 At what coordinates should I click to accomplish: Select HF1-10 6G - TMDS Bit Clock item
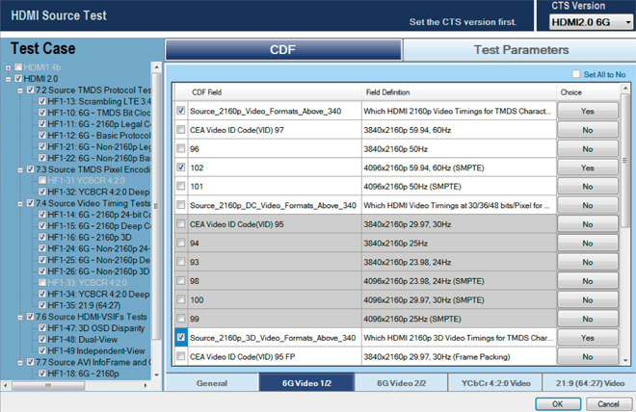tap(99, 113)
